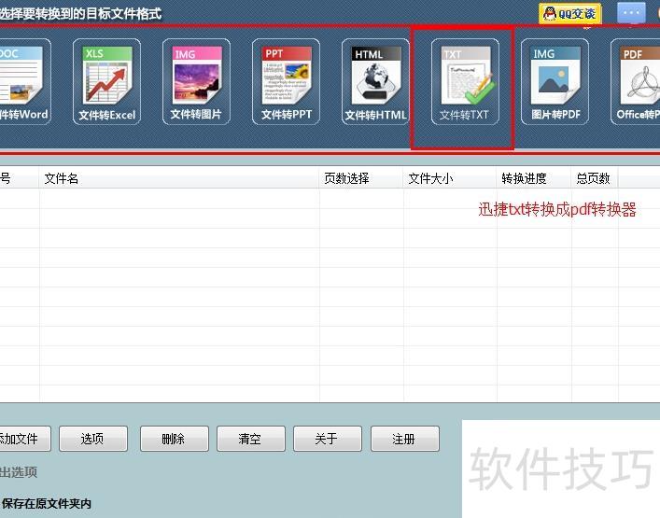Choose the 文件转HTML format icon
660x518 pixels.
(x=375, y=82)
